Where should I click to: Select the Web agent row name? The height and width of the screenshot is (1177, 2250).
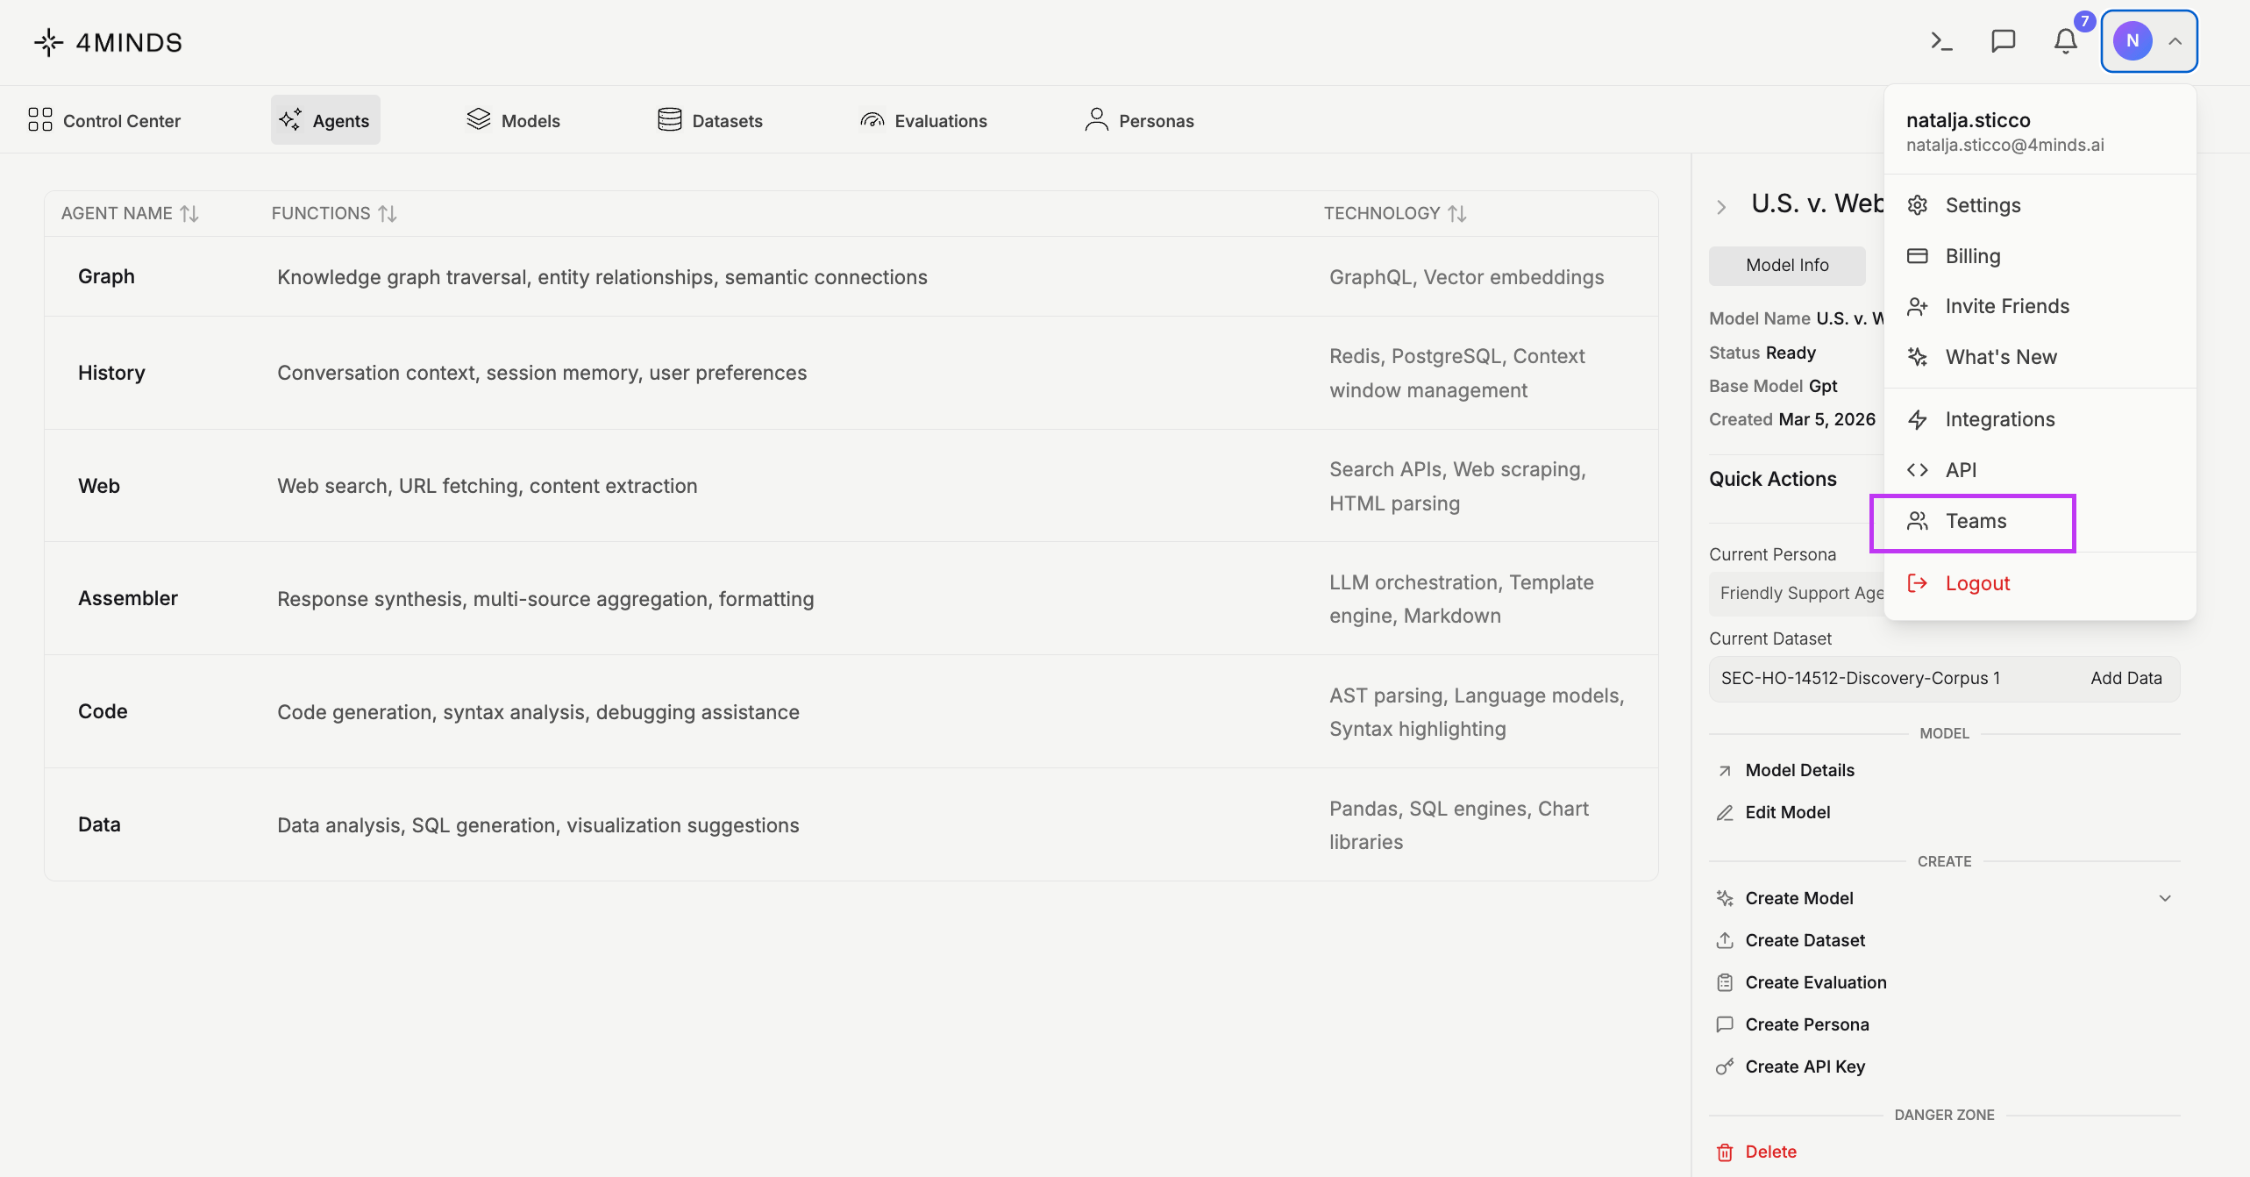click(99, 486)
